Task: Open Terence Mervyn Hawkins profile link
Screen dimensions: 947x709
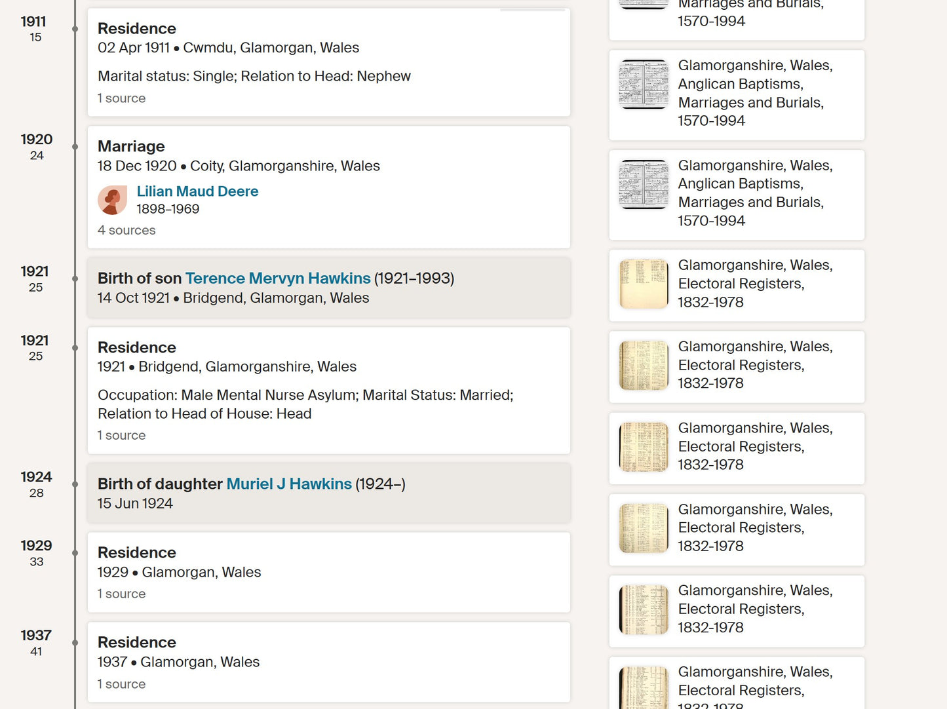Action: tap(278, 278)
